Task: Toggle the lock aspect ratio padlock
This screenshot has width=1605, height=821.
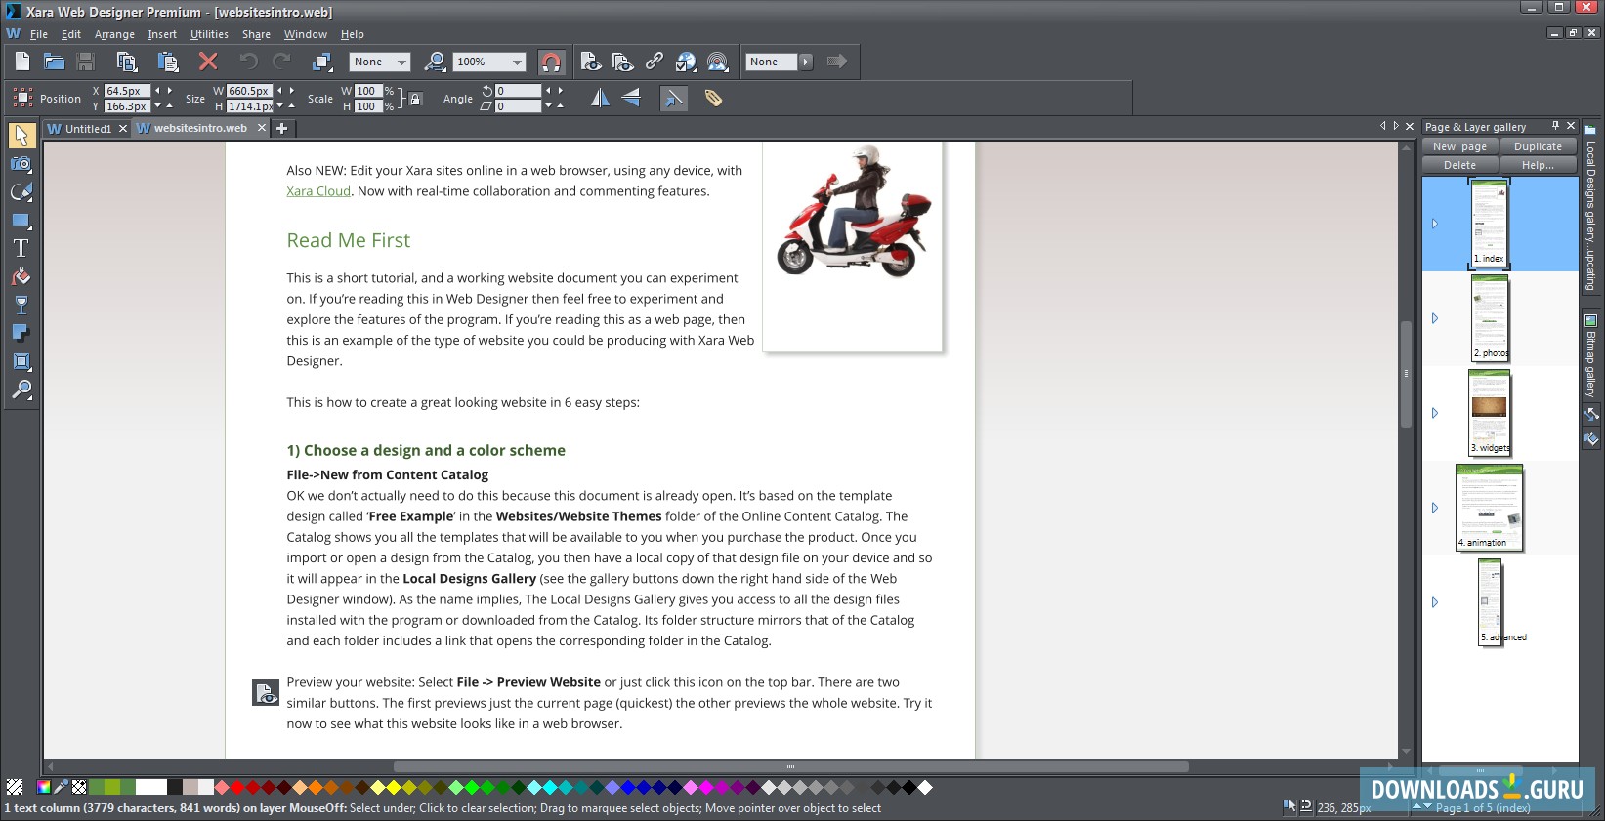Action: [415, 99]
